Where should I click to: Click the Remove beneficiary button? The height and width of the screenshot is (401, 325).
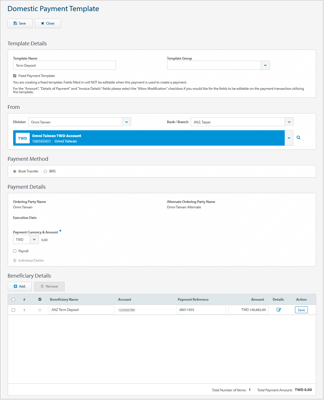(x=49, y=286)
